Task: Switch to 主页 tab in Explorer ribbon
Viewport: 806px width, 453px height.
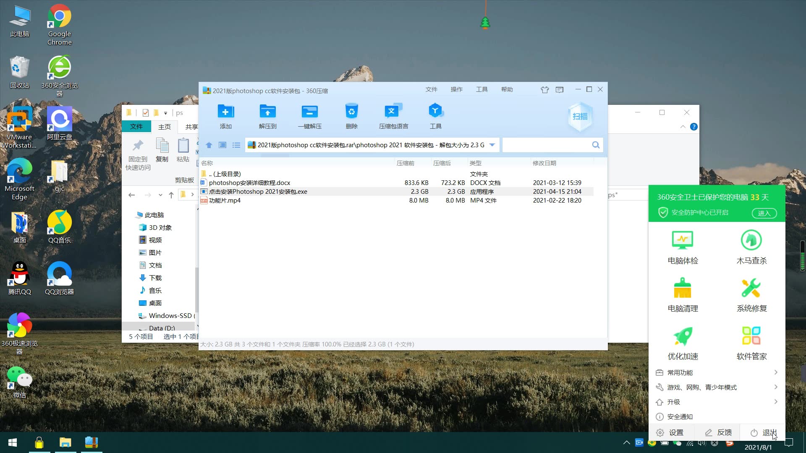Action: (164, 127)
